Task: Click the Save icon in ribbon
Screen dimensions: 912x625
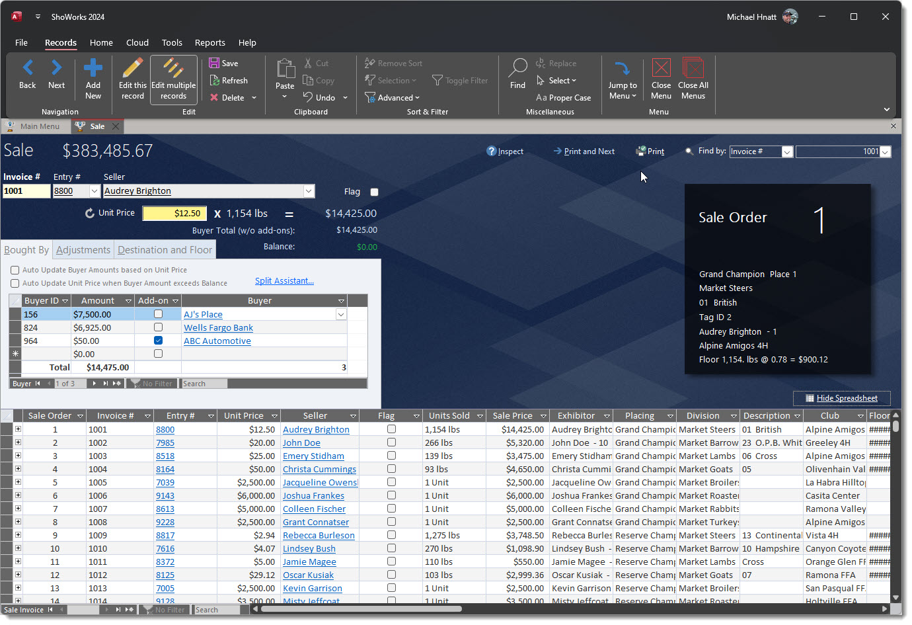Action: coord(215,63)
